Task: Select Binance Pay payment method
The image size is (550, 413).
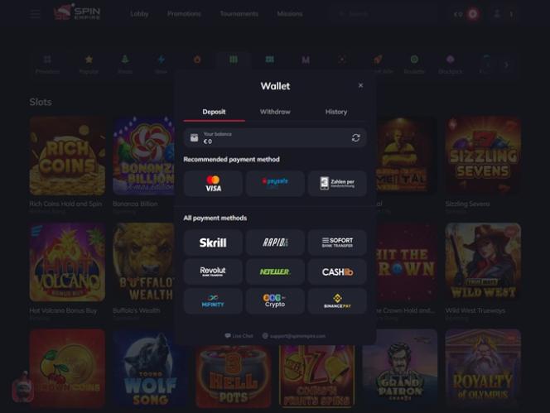Action: coord(337,301)
